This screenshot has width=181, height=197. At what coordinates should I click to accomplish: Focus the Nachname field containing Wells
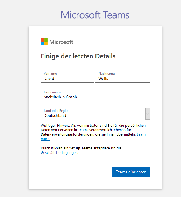tap(123, 79)
